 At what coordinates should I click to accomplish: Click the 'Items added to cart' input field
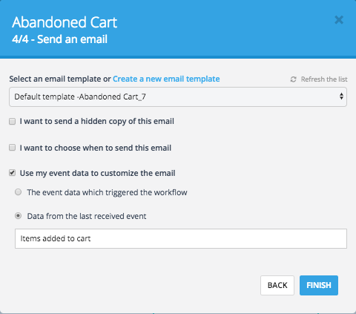click(181, 238)
